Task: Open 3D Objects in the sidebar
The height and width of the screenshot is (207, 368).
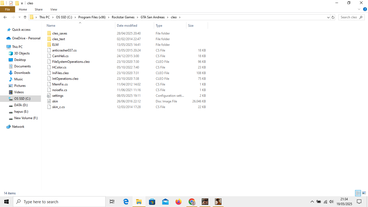Action: pos(22,53)
